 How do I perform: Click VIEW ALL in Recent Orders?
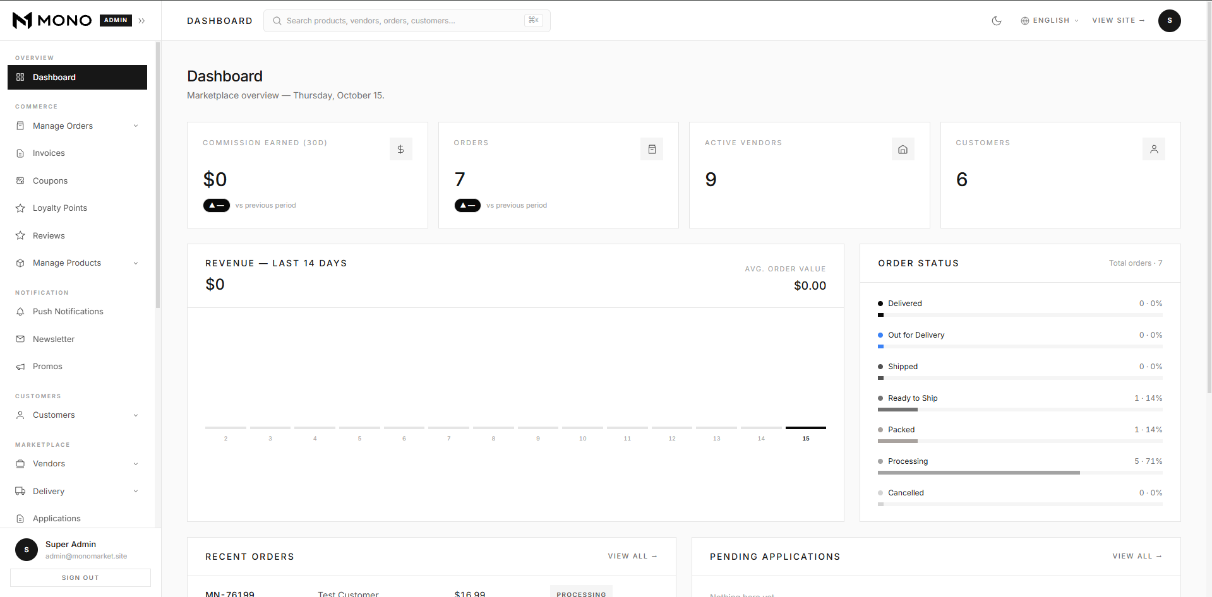[633, 556]
